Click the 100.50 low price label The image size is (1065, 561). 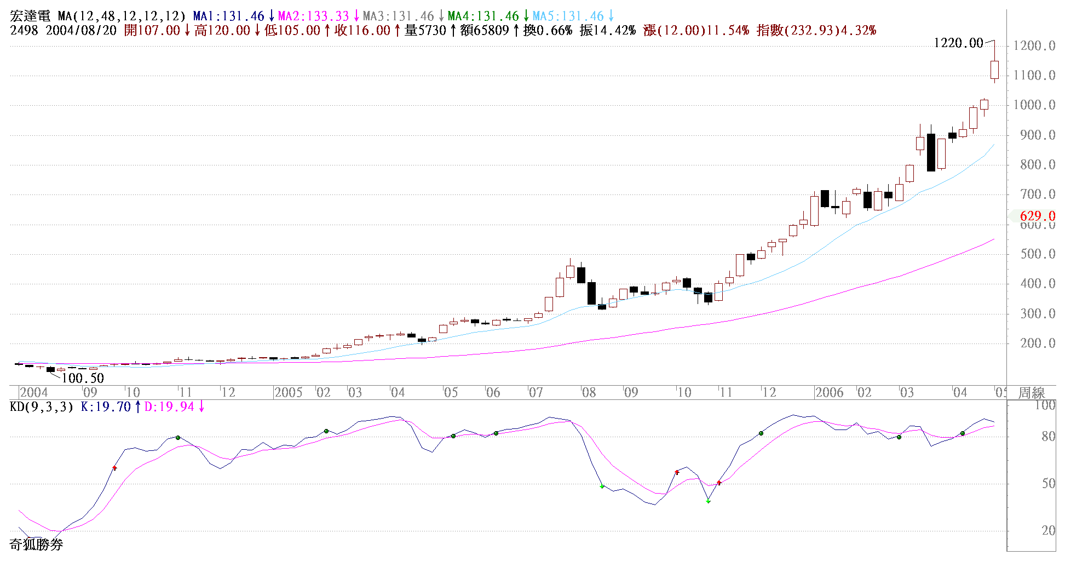coord(83,378)
